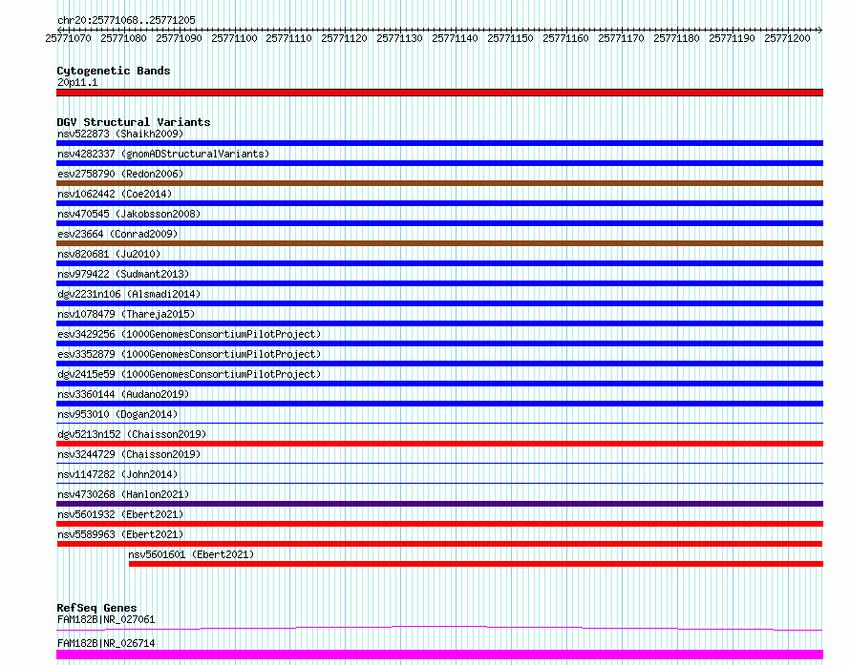Click nsv470545 (Jakobsson2008) label
Image resolution: width=850 pixels, height=665 pixels.
(129, 214)
